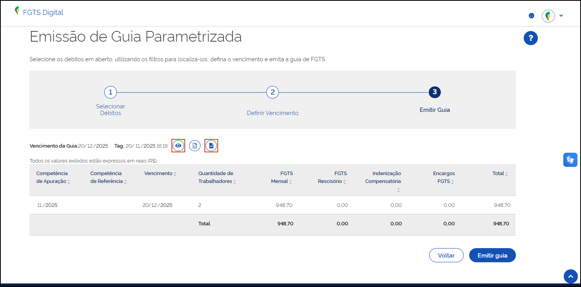Click the user profile avatar
Viewport: 581px width, 287px height.
[x=548, y=16]
